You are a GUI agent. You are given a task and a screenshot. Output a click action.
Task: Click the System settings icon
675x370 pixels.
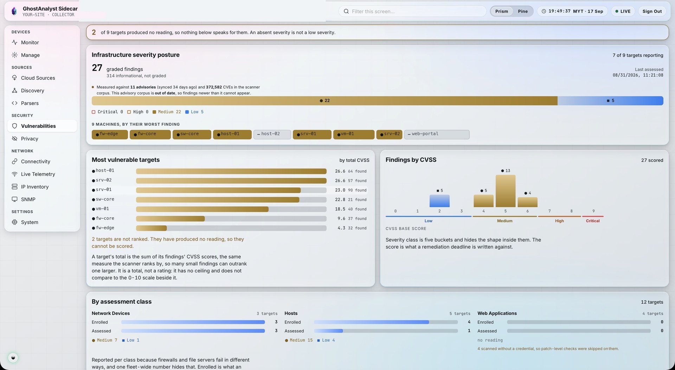coord(14,222)
